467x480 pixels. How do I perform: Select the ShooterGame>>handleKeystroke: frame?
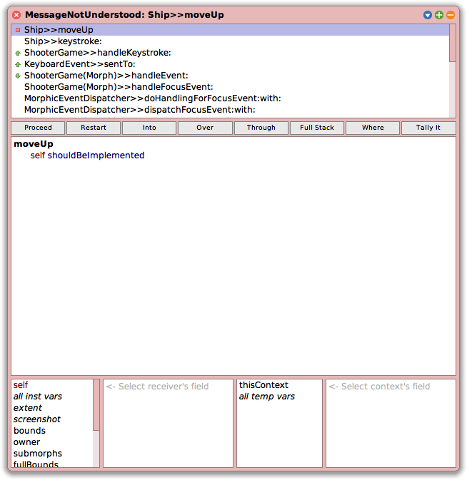(x=230, y=53)
